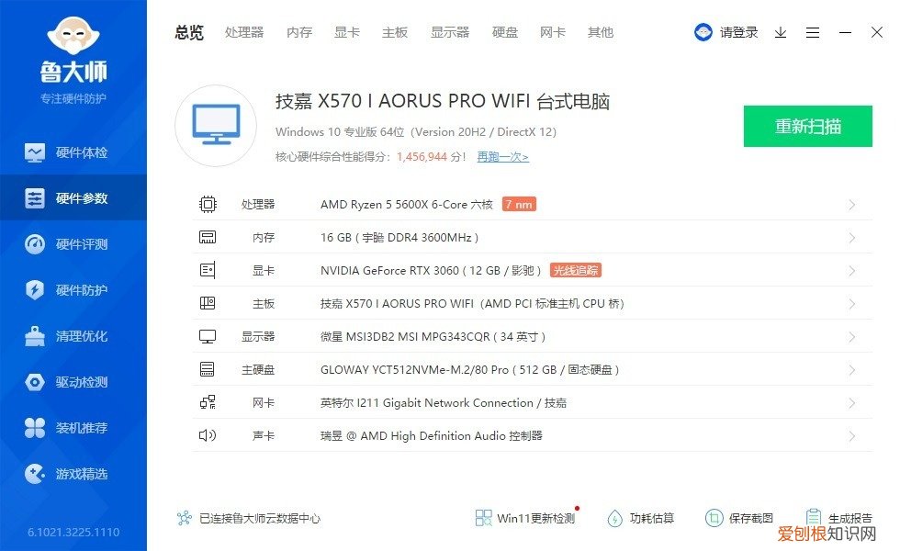Screen dimensions: 900x551
Task: Select the 硬件评测 sidebar icon
Action: (x=73, y=244)
